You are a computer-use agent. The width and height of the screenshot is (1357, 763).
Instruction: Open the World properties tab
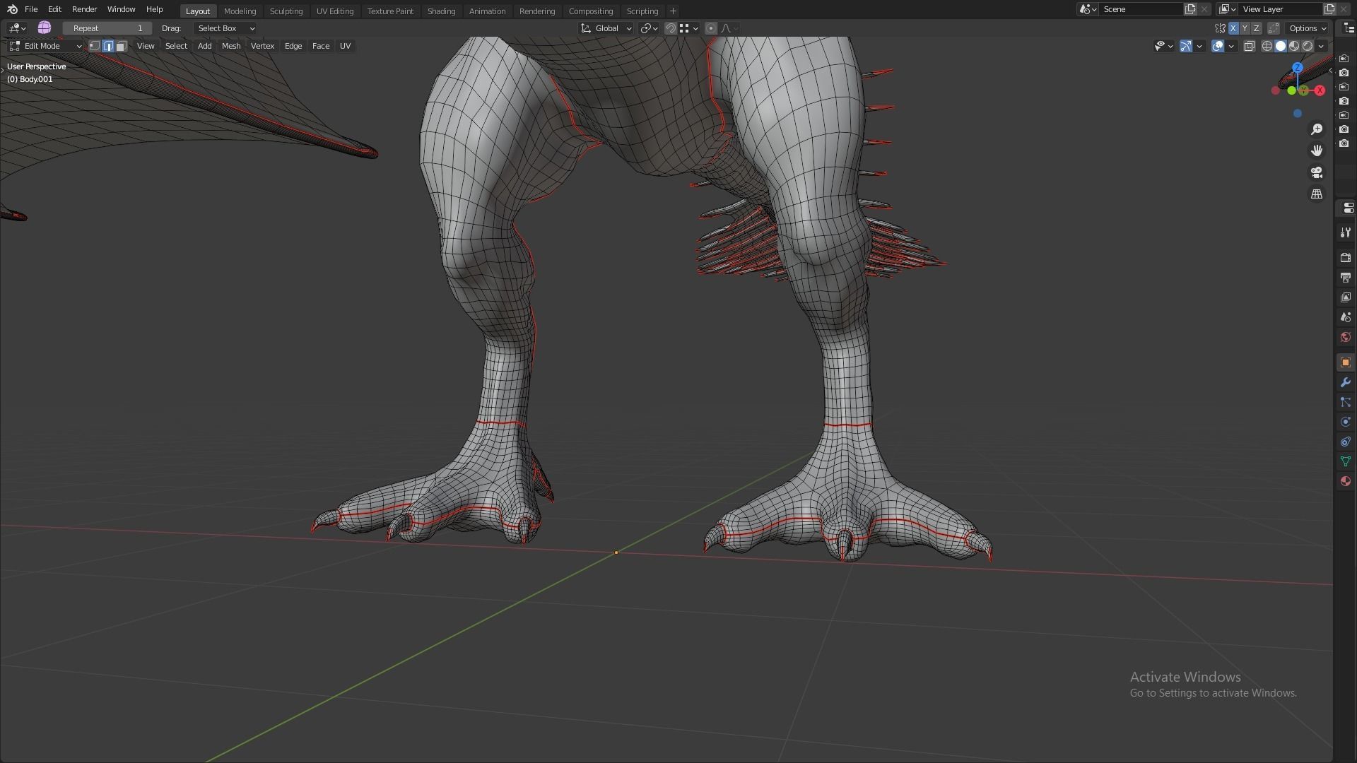1345,337
